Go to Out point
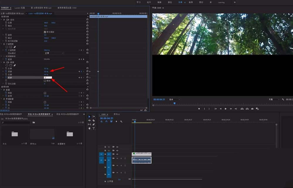 [236, 109]
